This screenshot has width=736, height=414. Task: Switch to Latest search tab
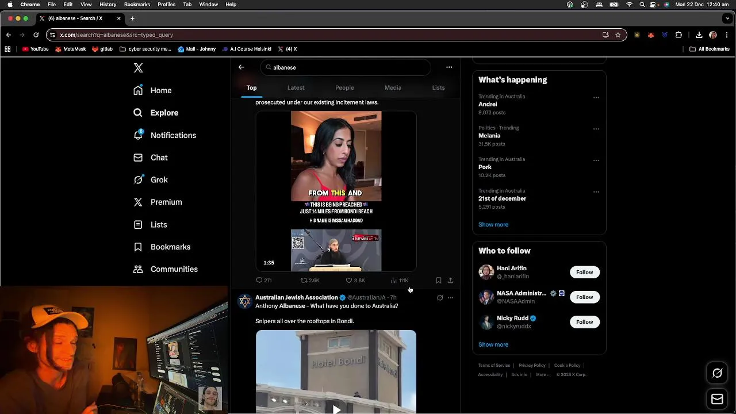click(x=296, y=88)
